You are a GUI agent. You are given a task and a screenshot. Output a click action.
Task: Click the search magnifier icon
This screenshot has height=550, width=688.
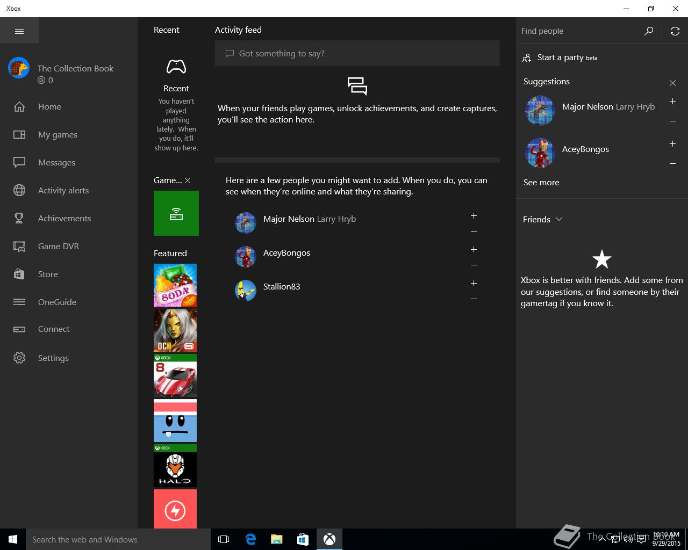pos(649,31)
